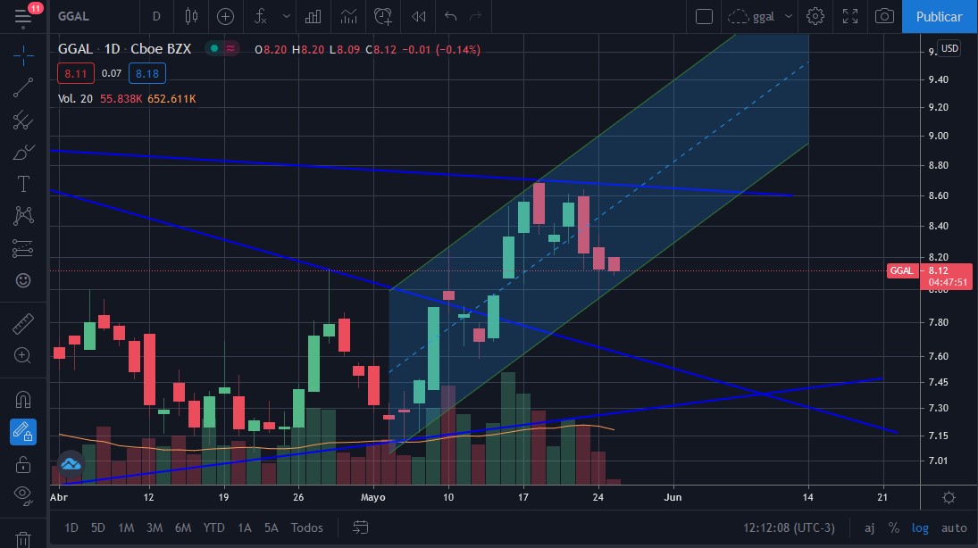
Task: Activate the zoom-in tool
Action: [x=23, y=355]
